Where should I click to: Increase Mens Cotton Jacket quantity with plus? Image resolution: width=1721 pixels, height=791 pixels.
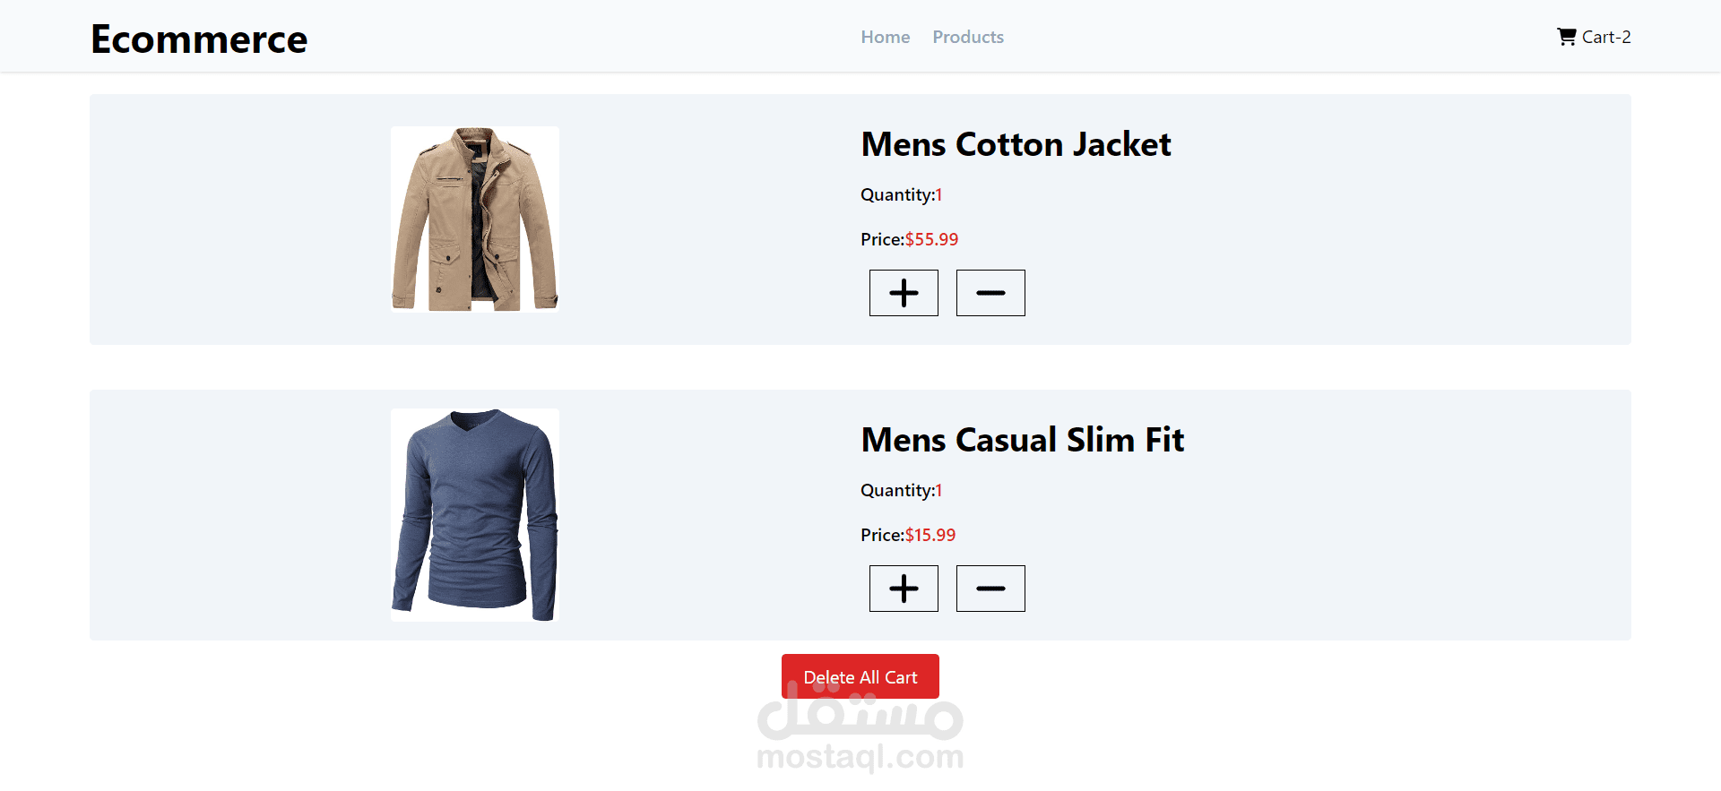[x=904, y=293]
